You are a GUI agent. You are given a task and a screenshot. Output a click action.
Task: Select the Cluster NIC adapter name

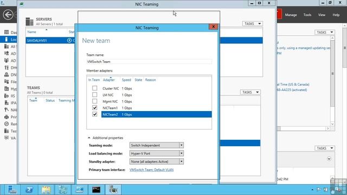point(111,88)
